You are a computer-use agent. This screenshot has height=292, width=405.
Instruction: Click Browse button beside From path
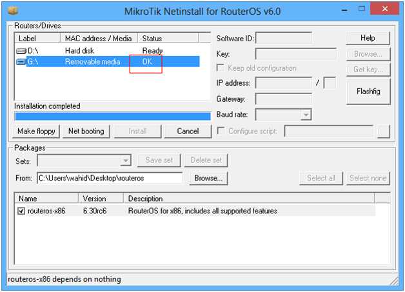208,178
